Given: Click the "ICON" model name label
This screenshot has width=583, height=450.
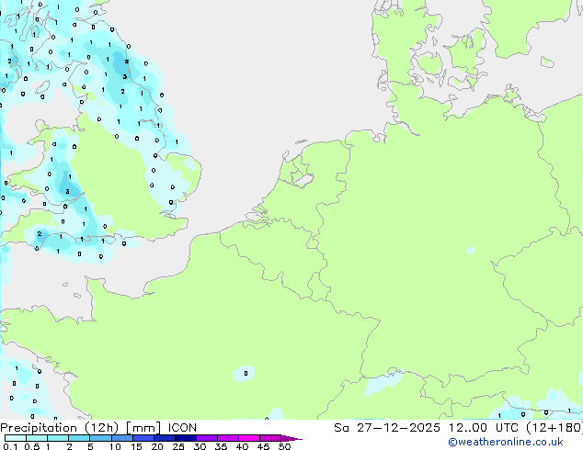Looking at the screenshot, I should pos(182,428).
